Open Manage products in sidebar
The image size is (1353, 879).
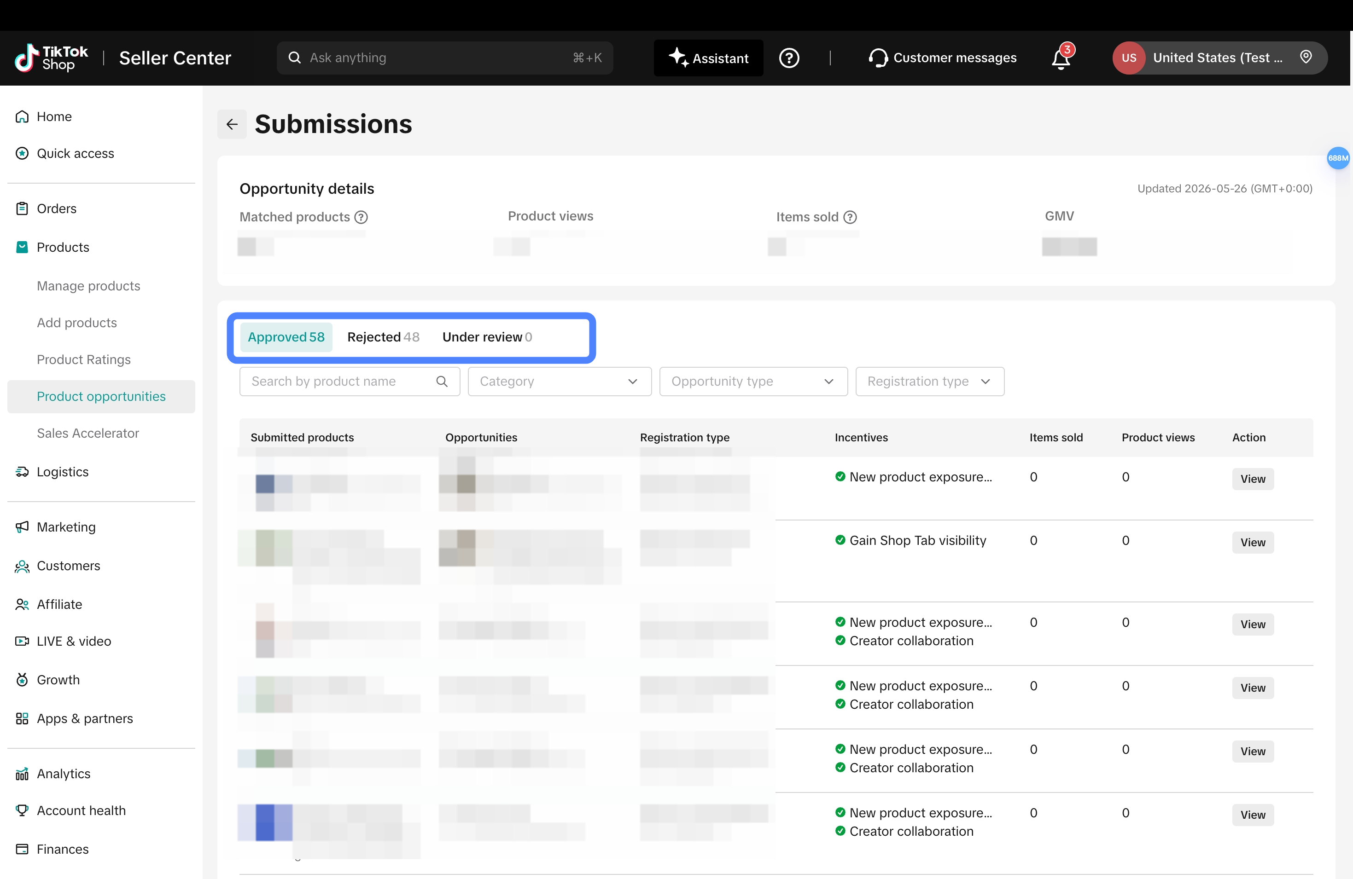pos(89,286)
